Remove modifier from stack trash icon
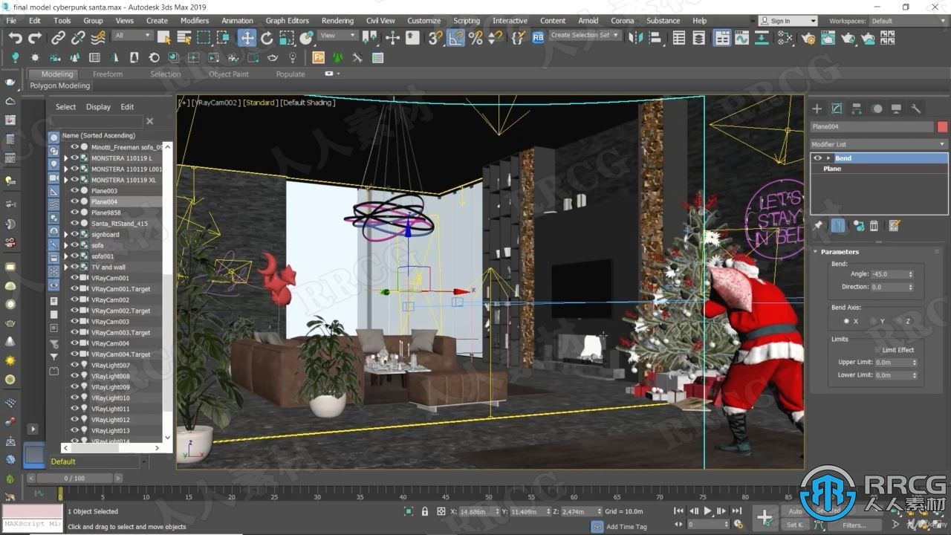The height and width of the screenshot is (535, 951). [x=874, y=226]
